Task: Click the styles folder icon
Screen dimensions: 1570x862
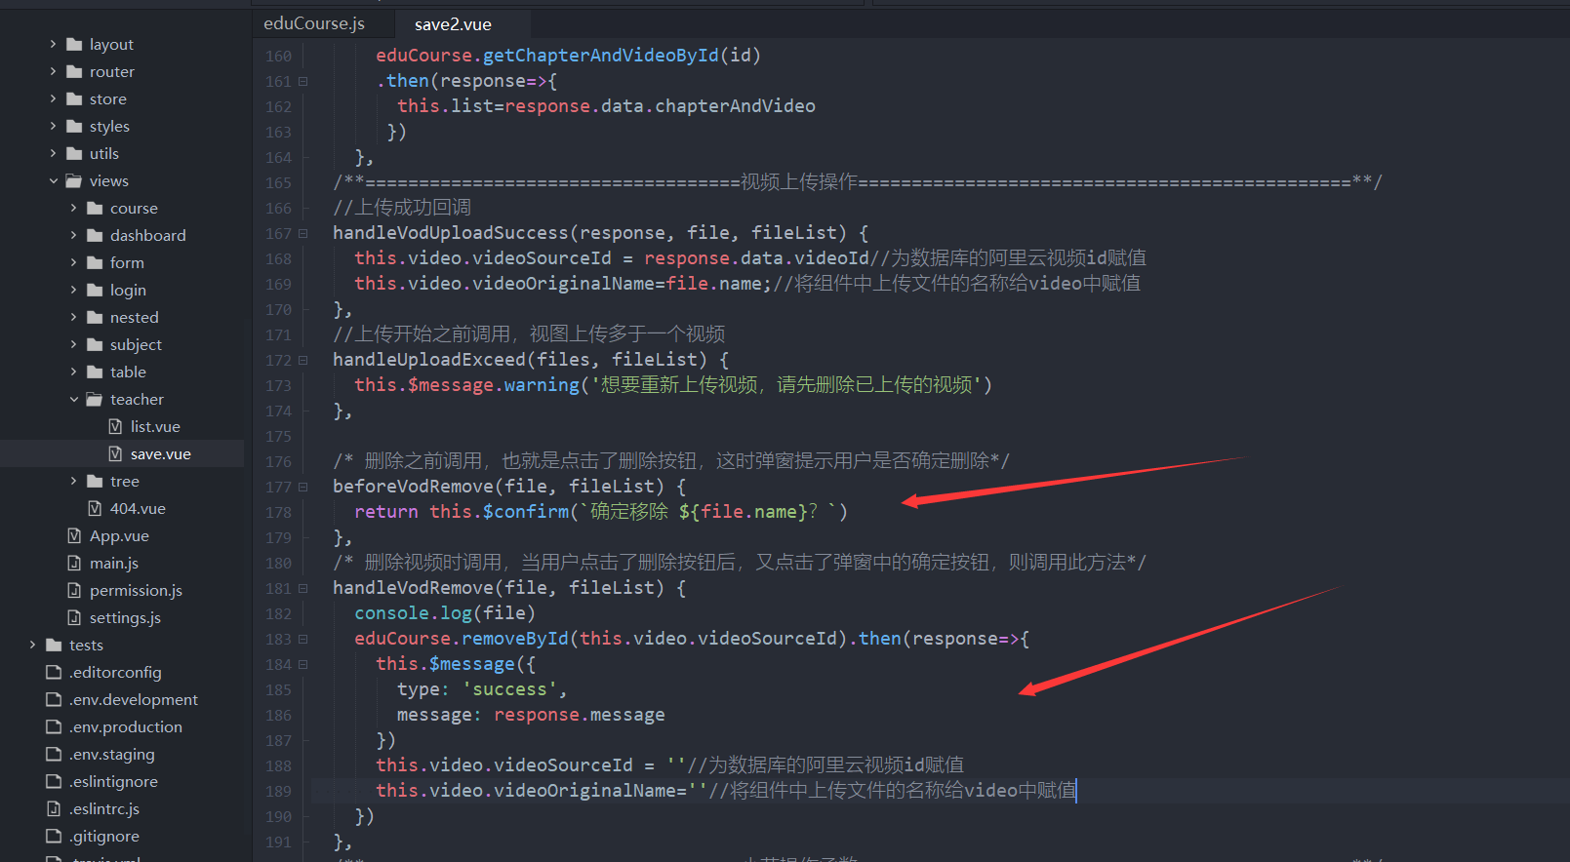Action: click(x=74, y=126)
